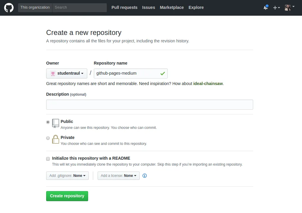The image size is (302, 213).
Task: Use the suggested name ideal-chainsaw
Action: [208, 84]
